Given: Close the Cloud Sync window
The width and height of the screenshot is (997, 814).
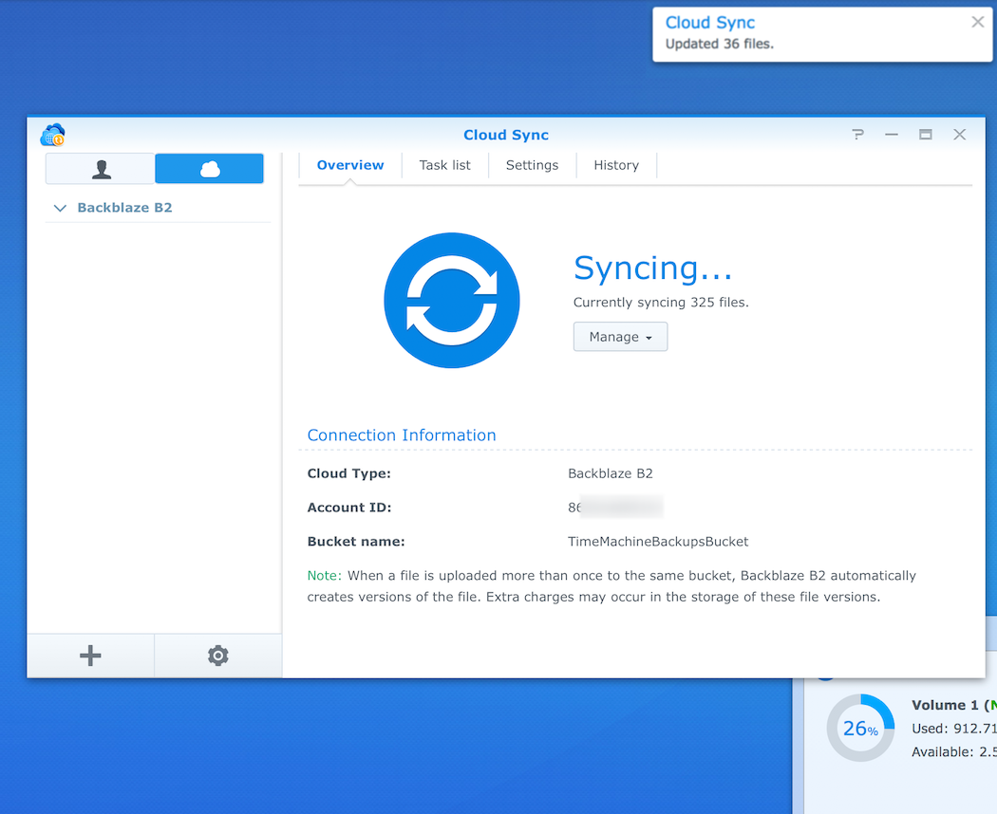Looking at the screenshot, I should pyautogui.click(x=959, y=135).
